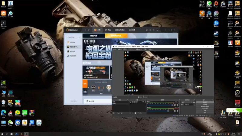
Task: Toggle visibility eye of display capture source
Action: pos(143,102)
